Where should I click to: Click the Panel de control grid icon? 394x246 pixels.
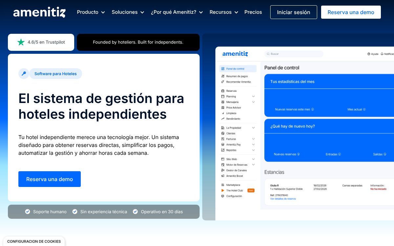223,69
